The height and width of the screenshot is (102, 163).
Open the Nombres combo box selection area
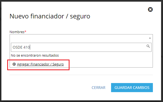pyautogui.click(x=81, y=38)
